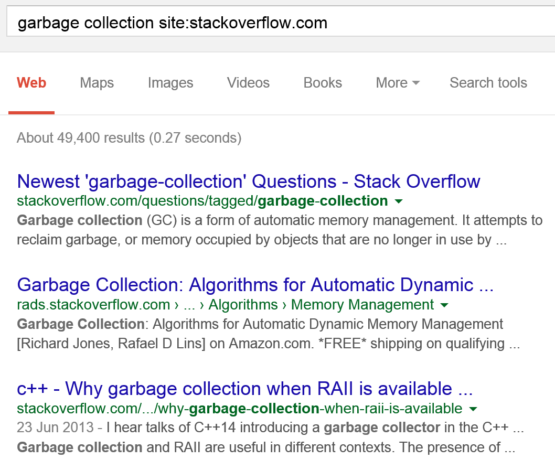Click the search box with the garbage collection query
This screenshot has width=555, height=470.
click(x=281, y=21)
